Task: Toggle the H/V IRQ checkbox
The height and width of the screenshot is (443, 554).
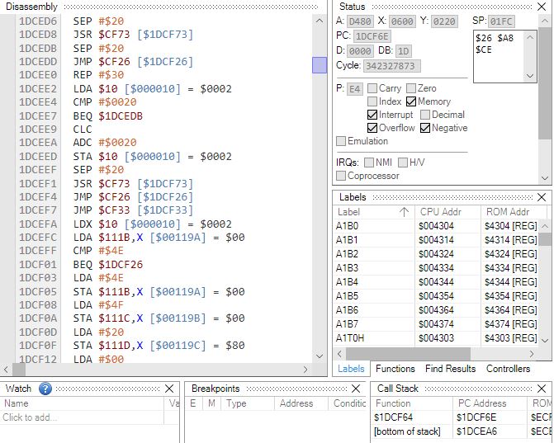Action: pyautogui.click(x=402, y=163)
